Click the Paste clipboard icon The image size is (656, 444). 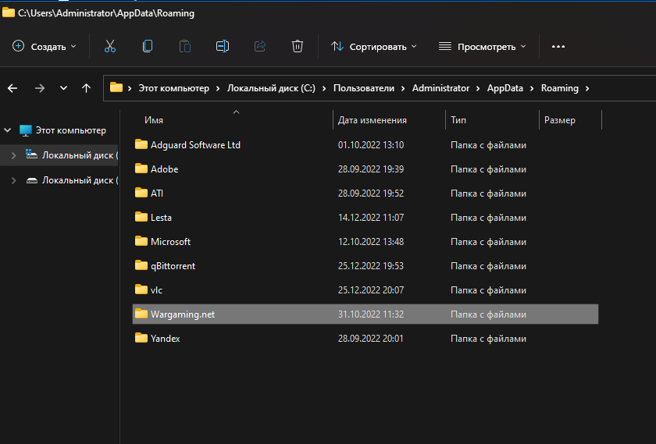point(185,47)
